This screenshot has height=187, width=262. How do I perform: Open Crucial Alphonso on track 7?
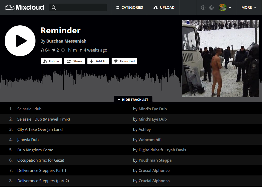[x=154, y=171]
